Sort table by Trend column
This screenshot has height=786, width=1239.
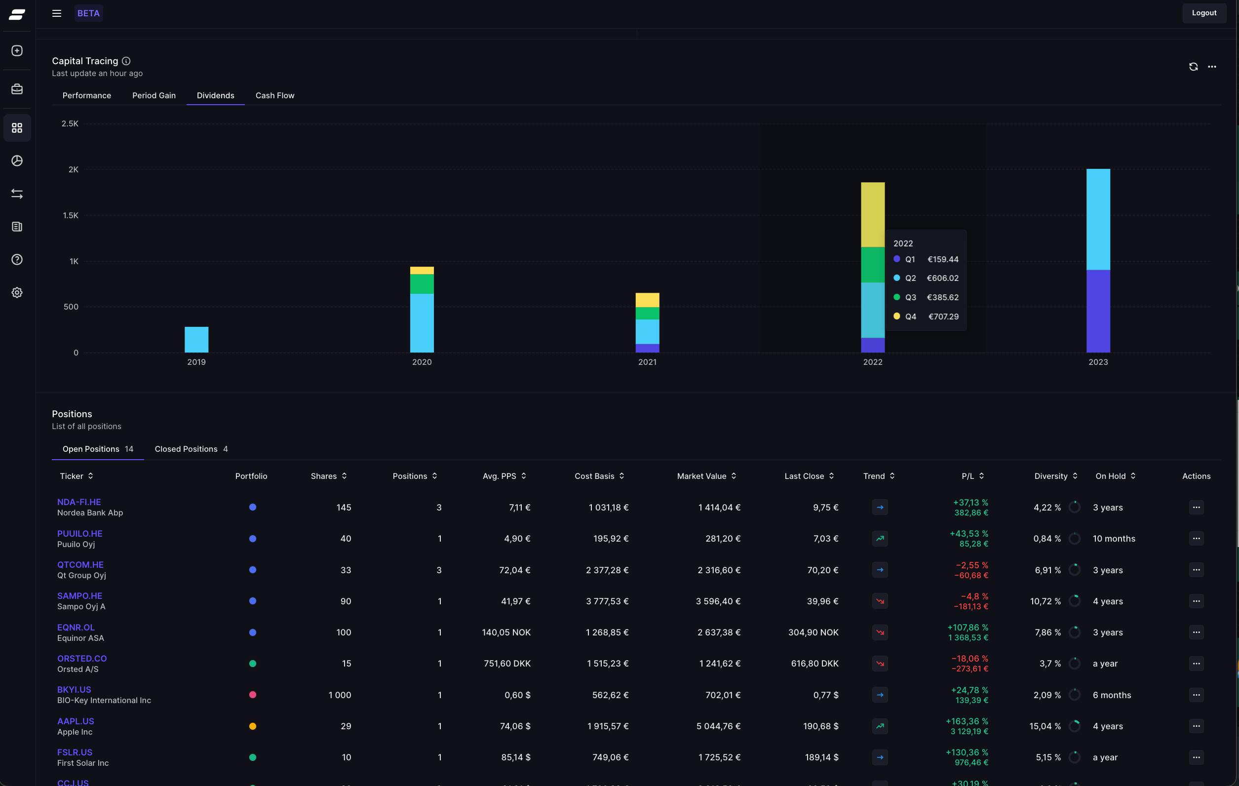879,475
